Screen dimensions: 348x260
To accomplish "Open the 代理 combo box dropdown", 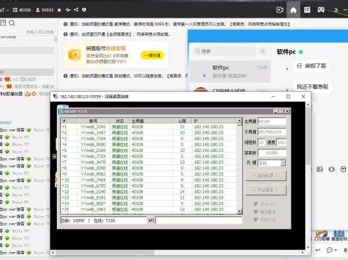I will pyautogui.click(x=283, y=163).
